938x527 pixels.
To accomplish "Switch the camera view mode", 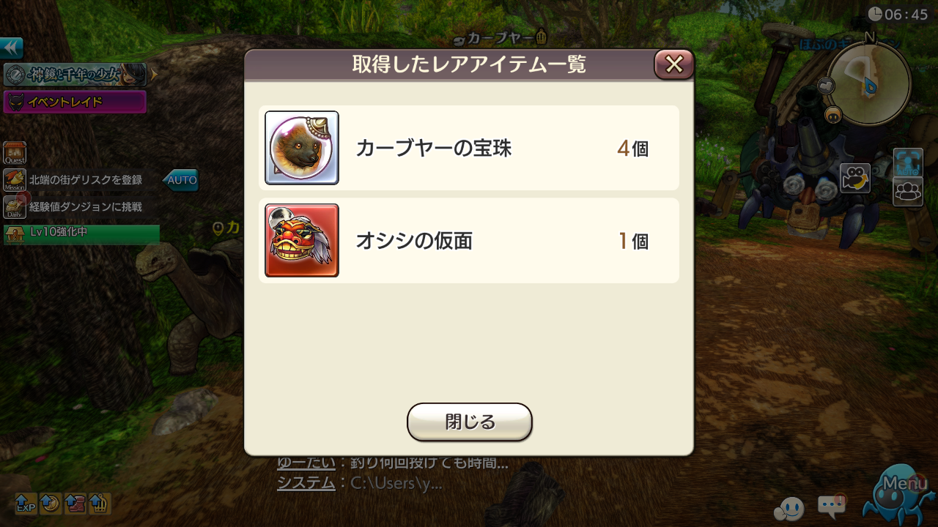I will click(854, 179).
